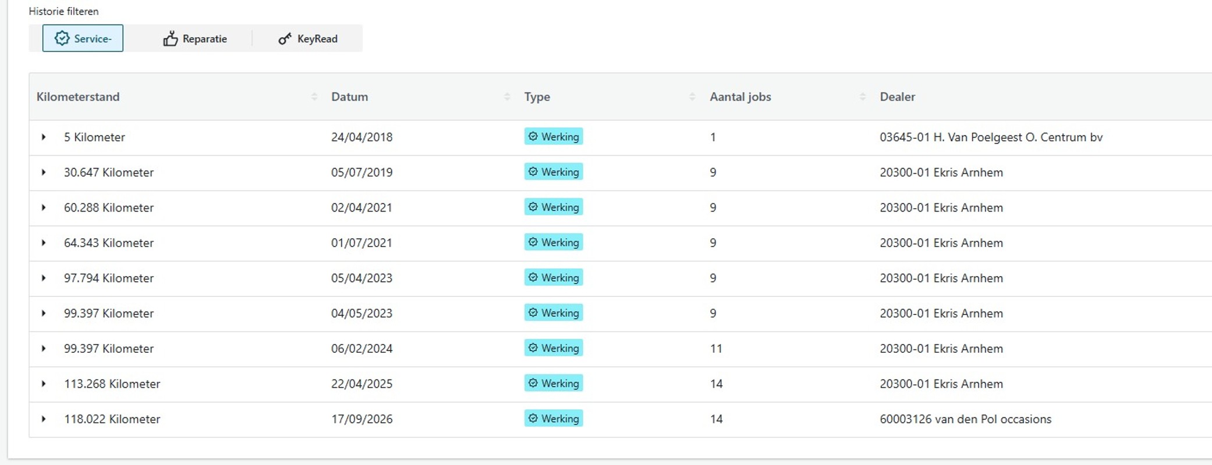
Task: Select dealer van den Pol occasions
Action: (x=965, y=419)
